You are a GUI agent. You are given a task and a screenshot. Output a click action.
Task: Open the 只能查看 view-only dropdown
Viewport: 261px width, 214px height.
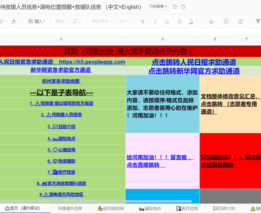[158, 7]
